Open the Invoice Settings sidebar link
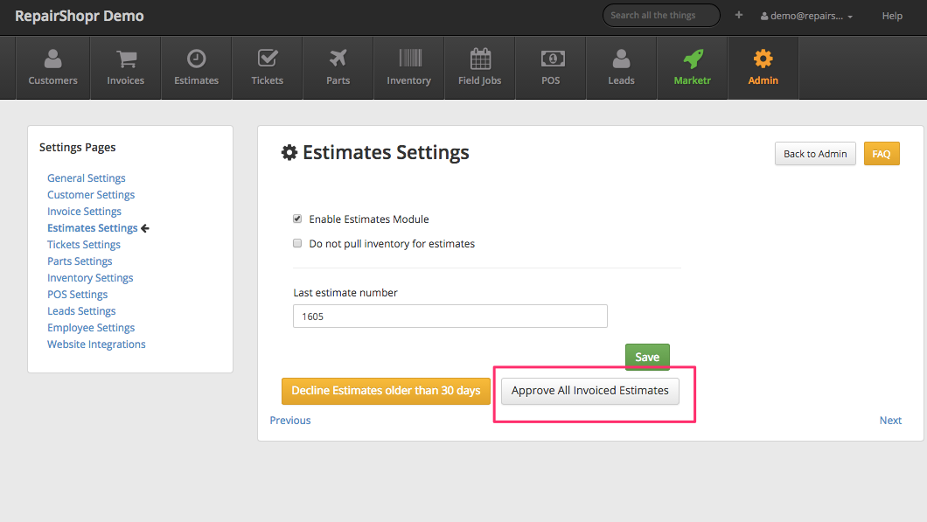 (x=84, y=212)
